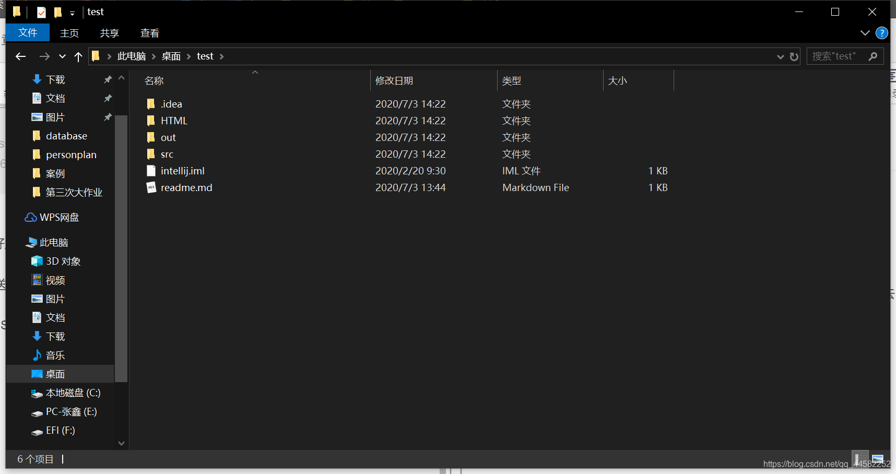The width and height of the screenshot is (896, 474).
Task: Expand chevron after test in breadcrumb
Action: click(222, 56)
